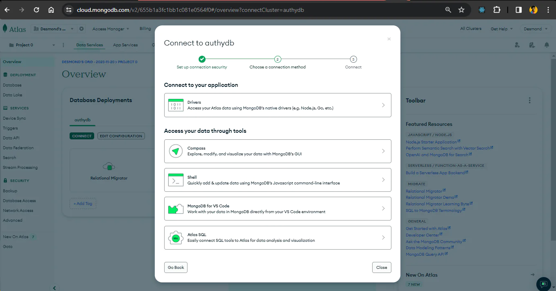Open the Desmond user account dropdown
Screen dimensions: 556x291
[x=535, y=29]
